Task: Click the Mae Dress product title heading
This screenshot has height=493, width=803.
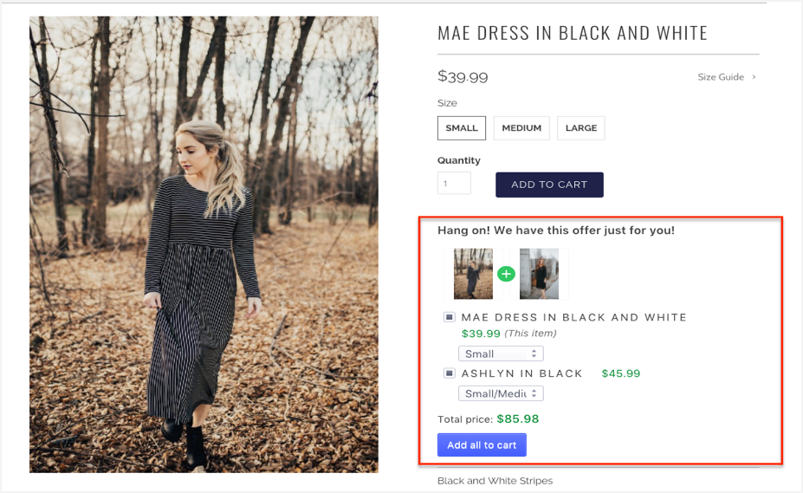Action: tap(573, 34)
